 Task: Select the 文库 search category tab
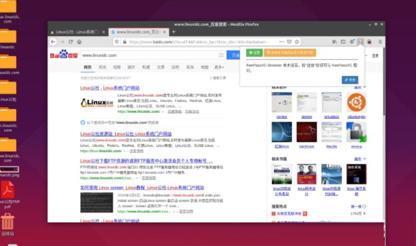coord(161,67)
